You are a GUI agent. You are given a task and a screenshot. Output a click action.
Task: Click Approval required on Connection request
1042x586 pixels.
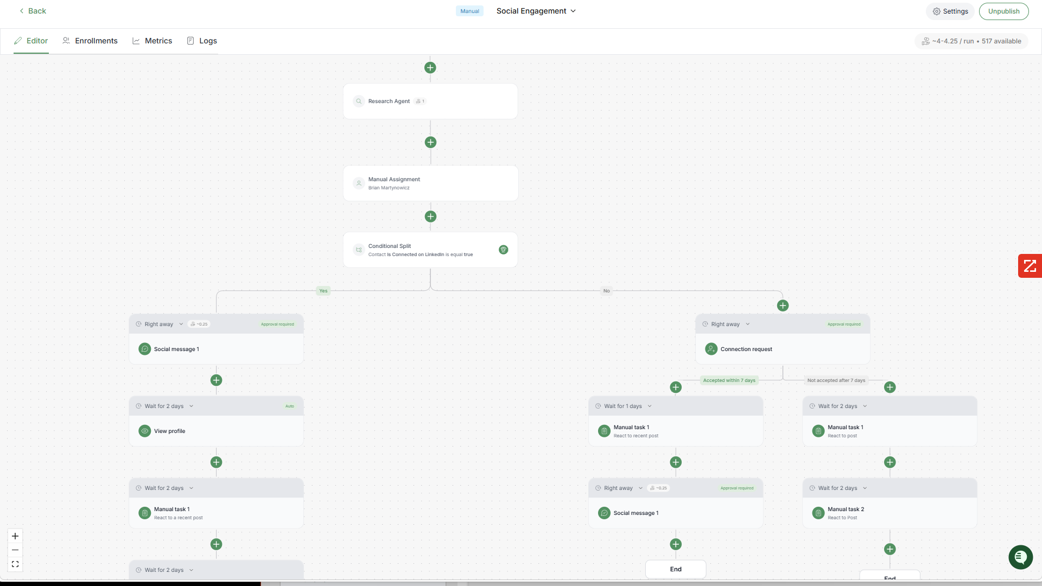(844, 324)
